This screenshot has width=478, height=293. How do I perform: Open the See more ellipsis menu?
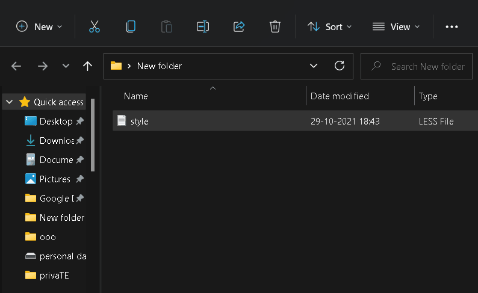(x=452, y=26)
